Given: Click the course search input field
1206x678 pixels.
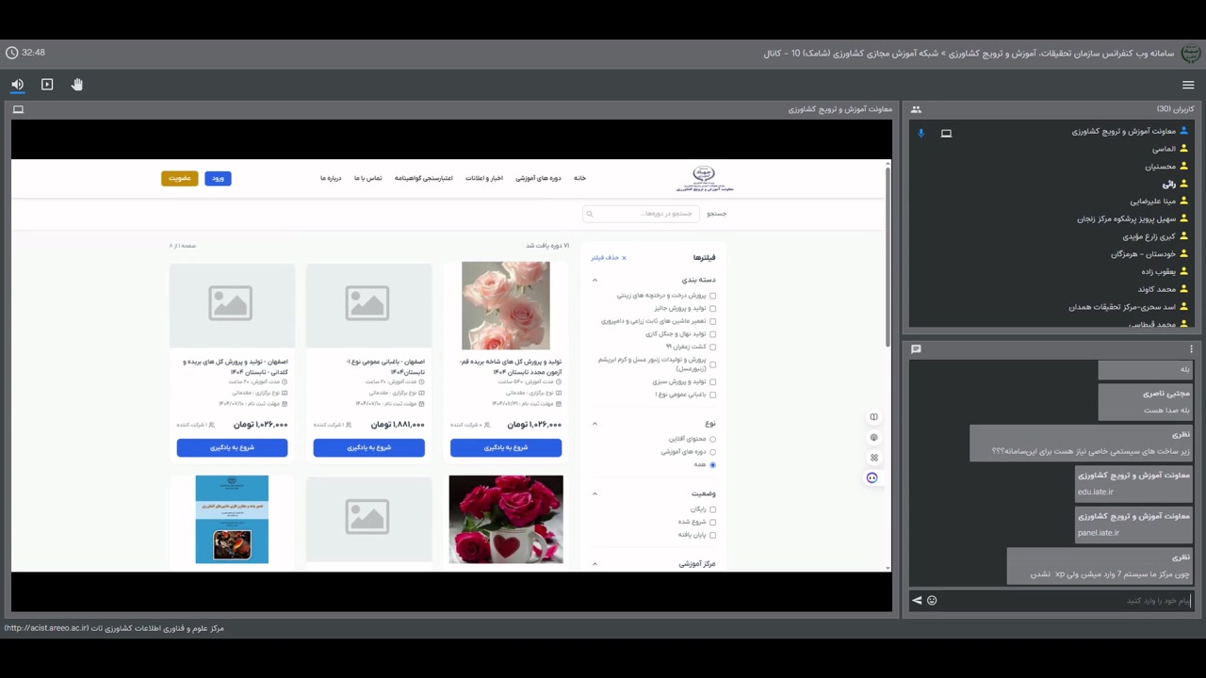Looking at the screenshot, I should [641, 214].
